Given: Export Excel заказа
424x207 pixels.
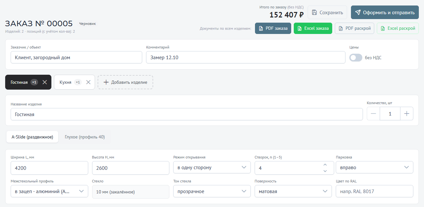Looking at the screenshot, I should point(313,28).
